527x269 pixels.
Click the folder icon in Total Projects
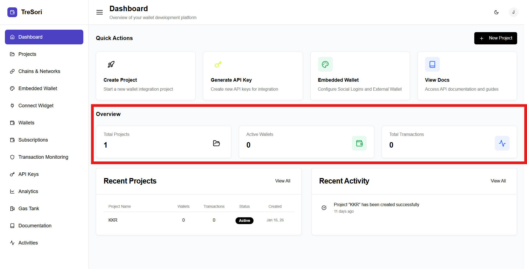tap(216, 143)
